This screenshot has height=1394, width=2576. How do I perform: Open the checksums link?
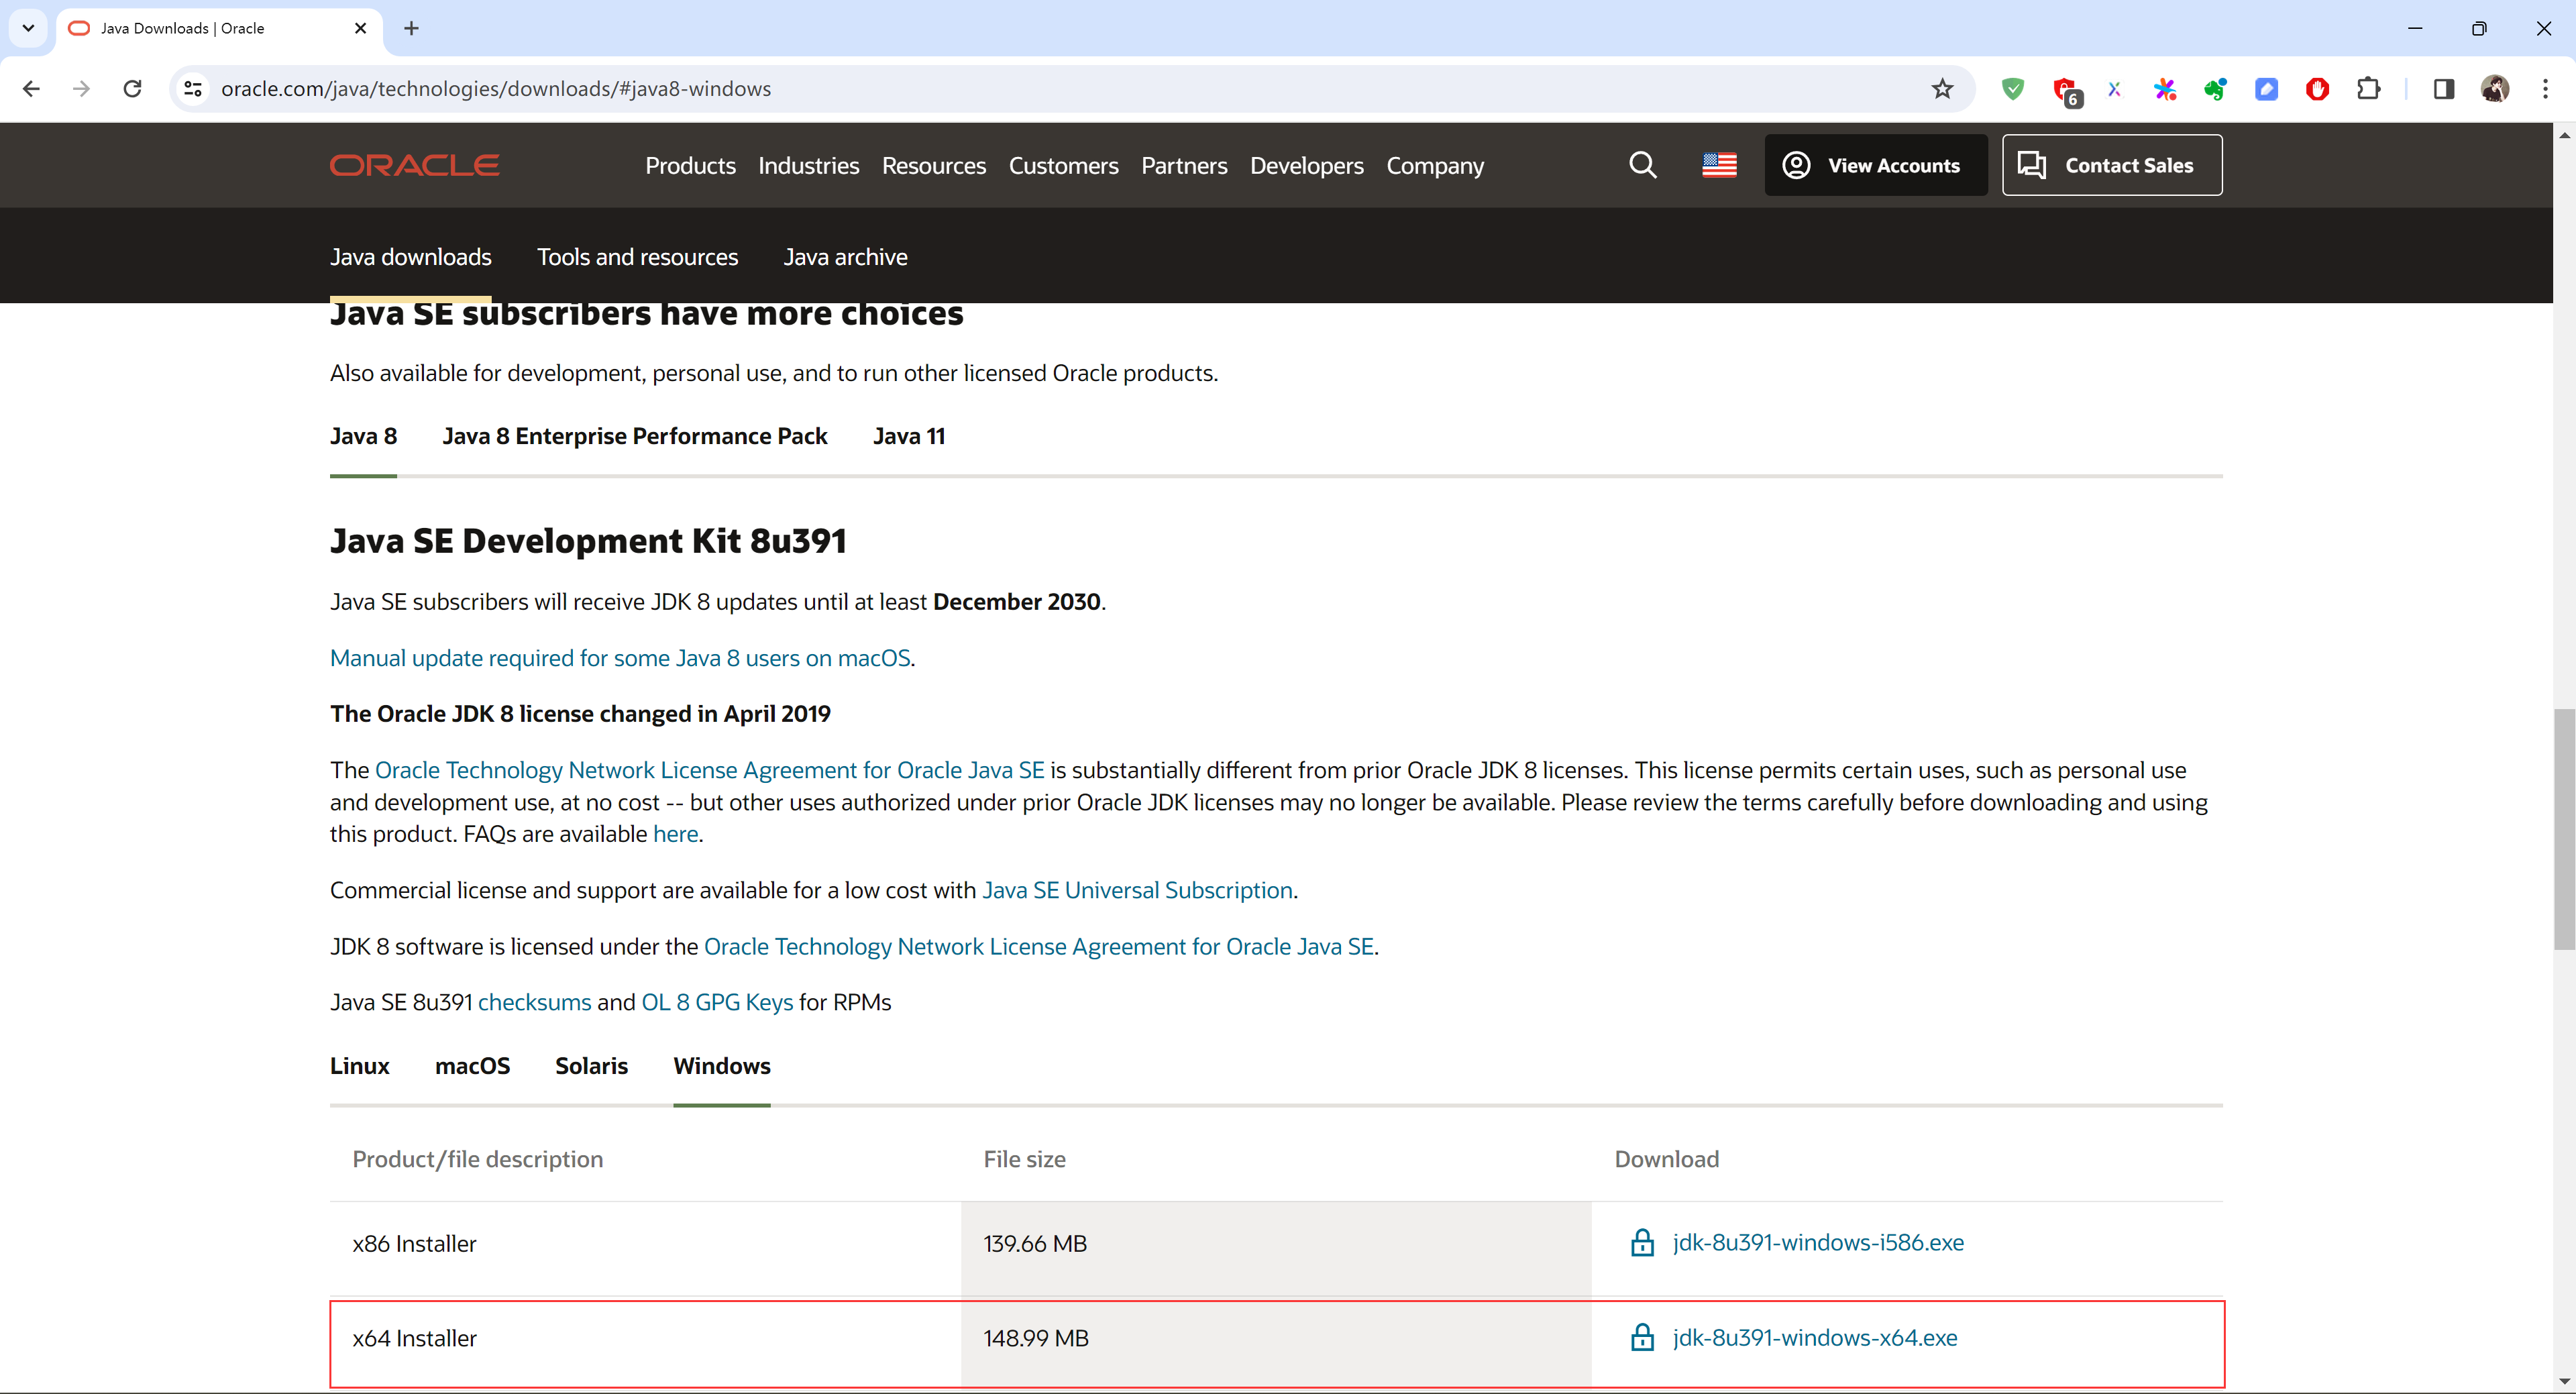[x=534, y=1003]
